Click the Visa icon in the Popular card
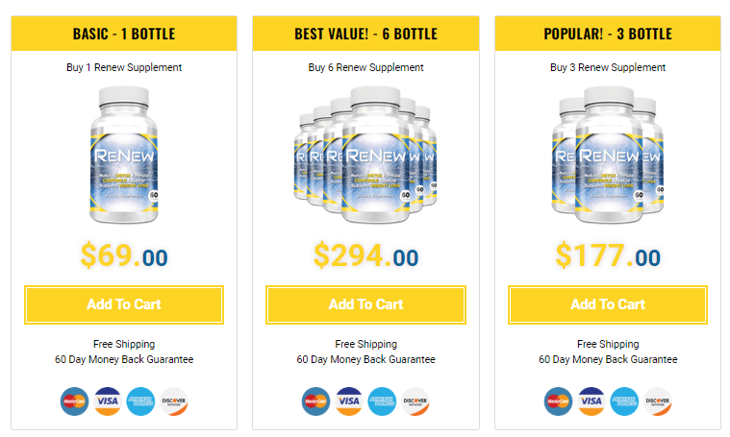 pos(592,401)
